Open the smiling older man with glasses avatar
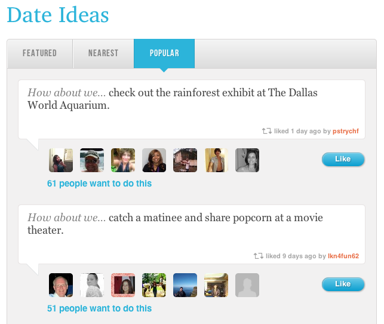Screen dimensions: 384x324 pyautogui.click(x=61, y=285)
